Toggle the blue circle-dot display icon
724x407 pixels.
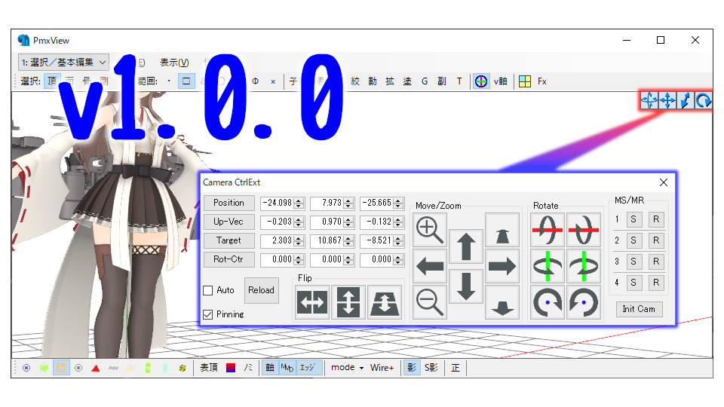tap(26, 368)
